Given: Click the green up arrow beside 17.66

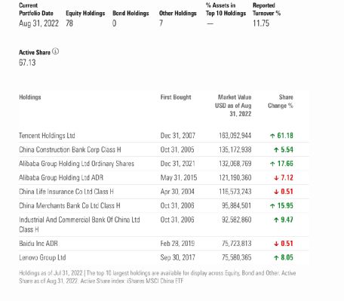Looking at the screenshot, I should pos(272,164).
